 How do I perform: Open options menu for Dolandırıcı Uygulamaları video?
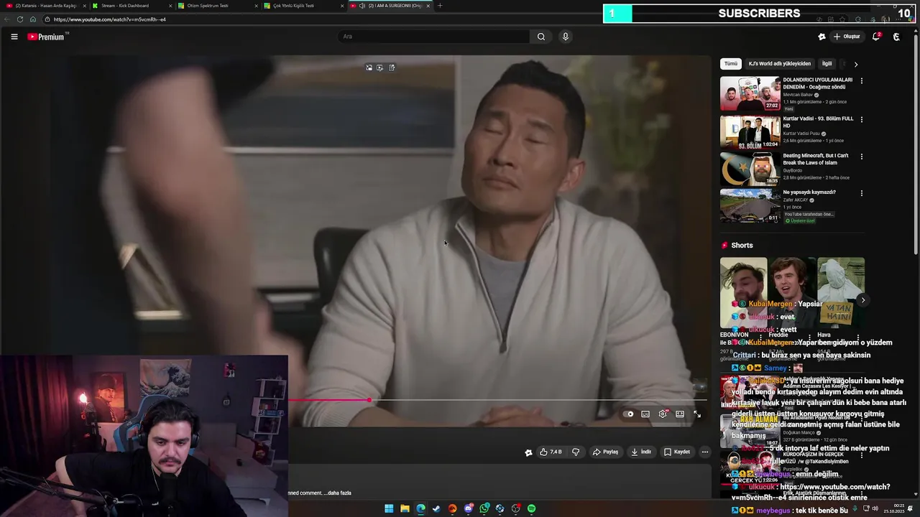tap(862, 81)
